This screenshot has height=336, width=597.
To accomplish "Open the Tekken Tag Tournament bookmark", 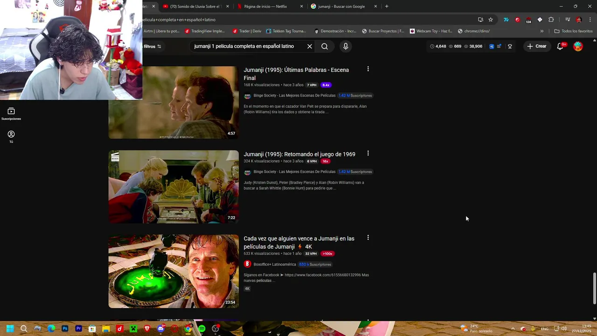I will click(286, 31).
